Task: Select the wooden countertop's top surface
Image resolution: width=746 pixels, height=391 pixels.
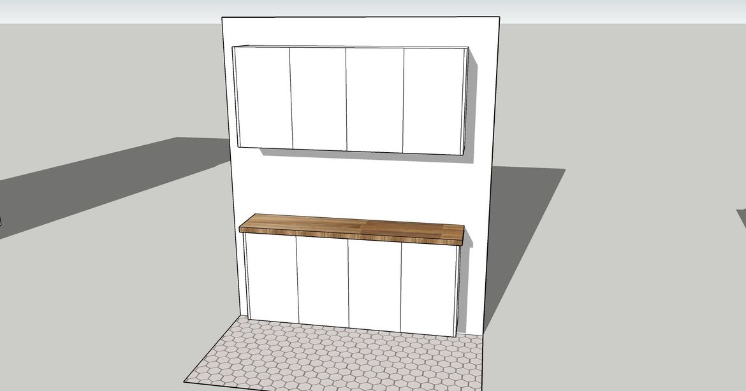Action: [x=351, y=225]
